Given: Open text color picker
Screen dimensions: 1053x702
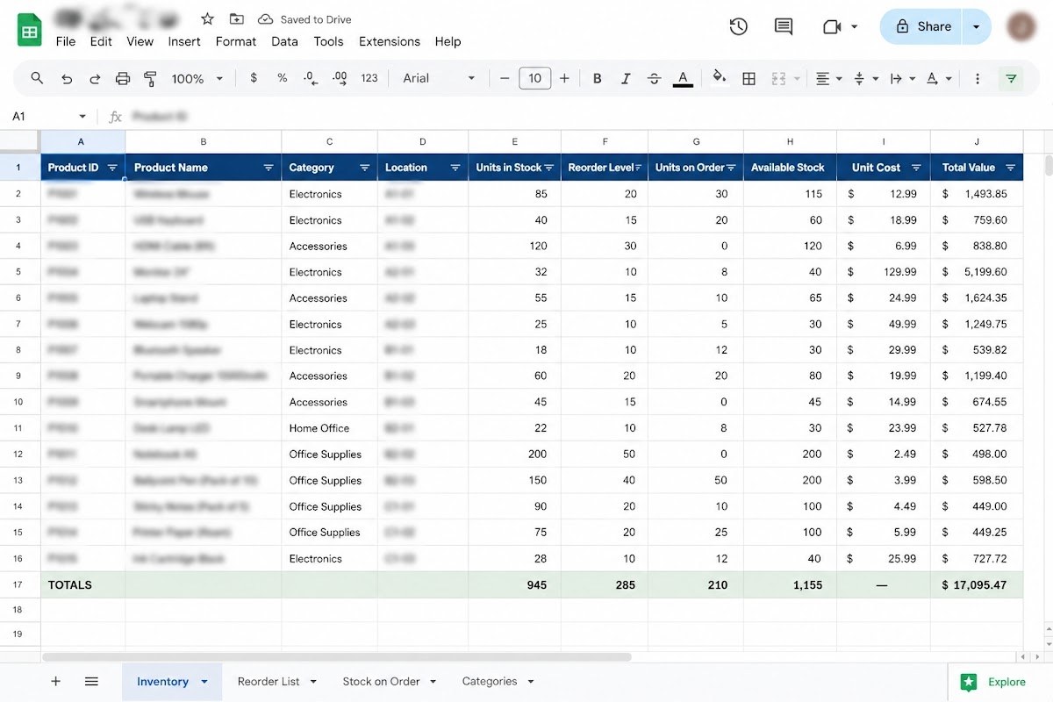Looking at the screenshot, I should (x=683, y=78).
